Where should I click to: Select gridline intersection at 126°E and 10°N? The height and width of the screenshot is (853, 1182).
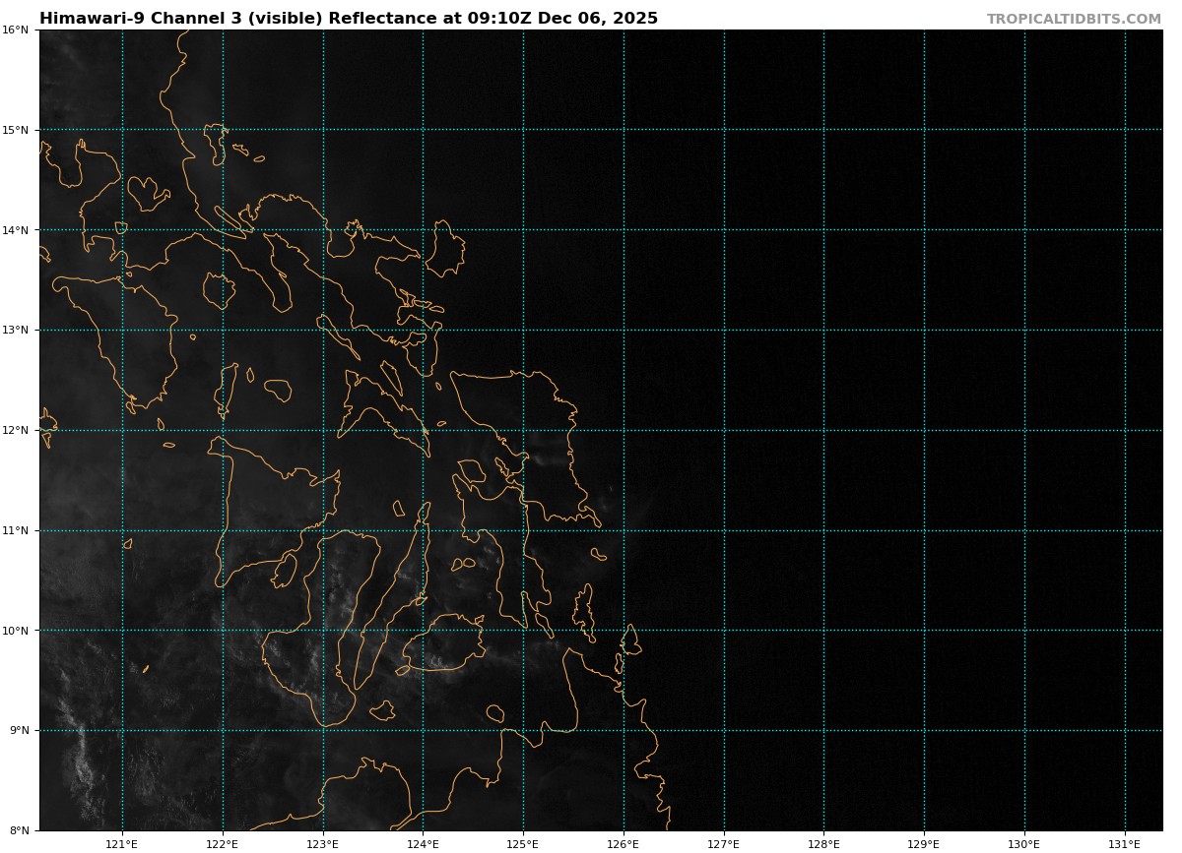coord(624,631)
